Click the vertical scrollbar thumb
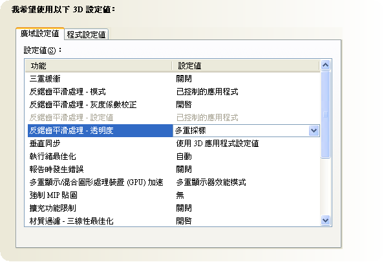Screen dimensions: 384x262 [325, 115]
